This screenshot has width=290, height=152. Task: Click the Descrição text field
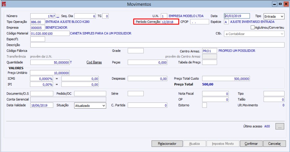pyautogui.click(x=157, y=45)
